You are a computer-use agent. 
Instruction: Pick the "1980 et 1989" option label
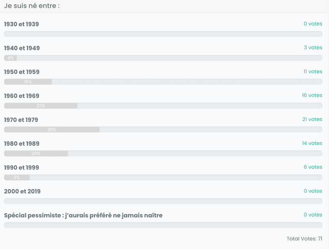pyautogui.click(x=22, y=144)
